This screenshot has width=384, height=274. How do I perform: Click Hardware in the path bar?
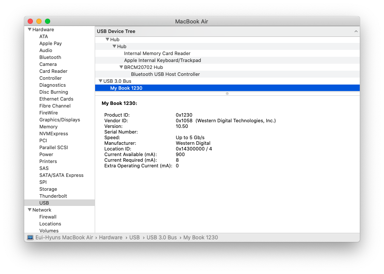pyautogui.click(x=111, y=238)
